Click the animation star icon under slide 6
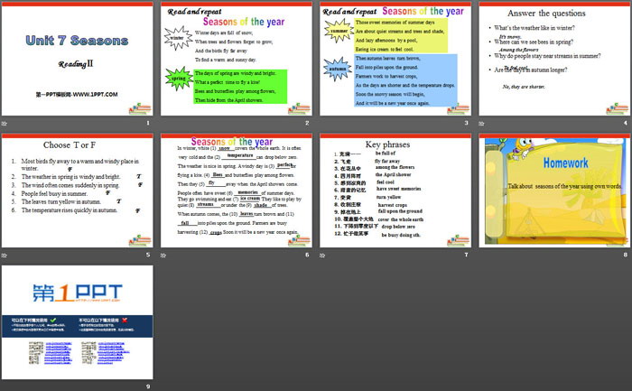The image size is (632, 391). [164, 256]
